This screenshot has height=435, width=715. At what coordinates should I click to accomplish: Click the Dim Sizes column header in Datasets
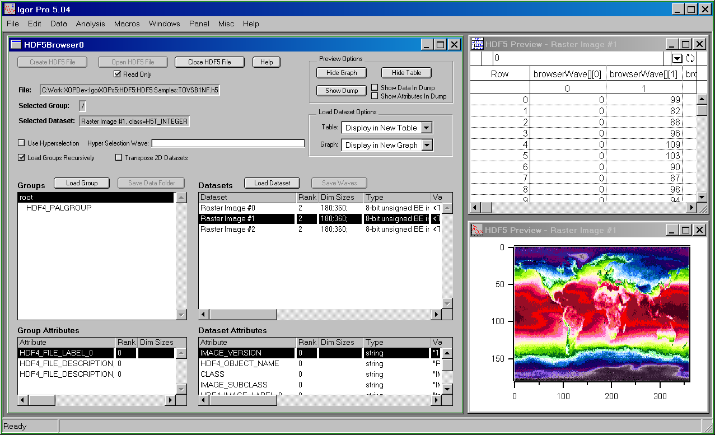click(x=340, y=197)
